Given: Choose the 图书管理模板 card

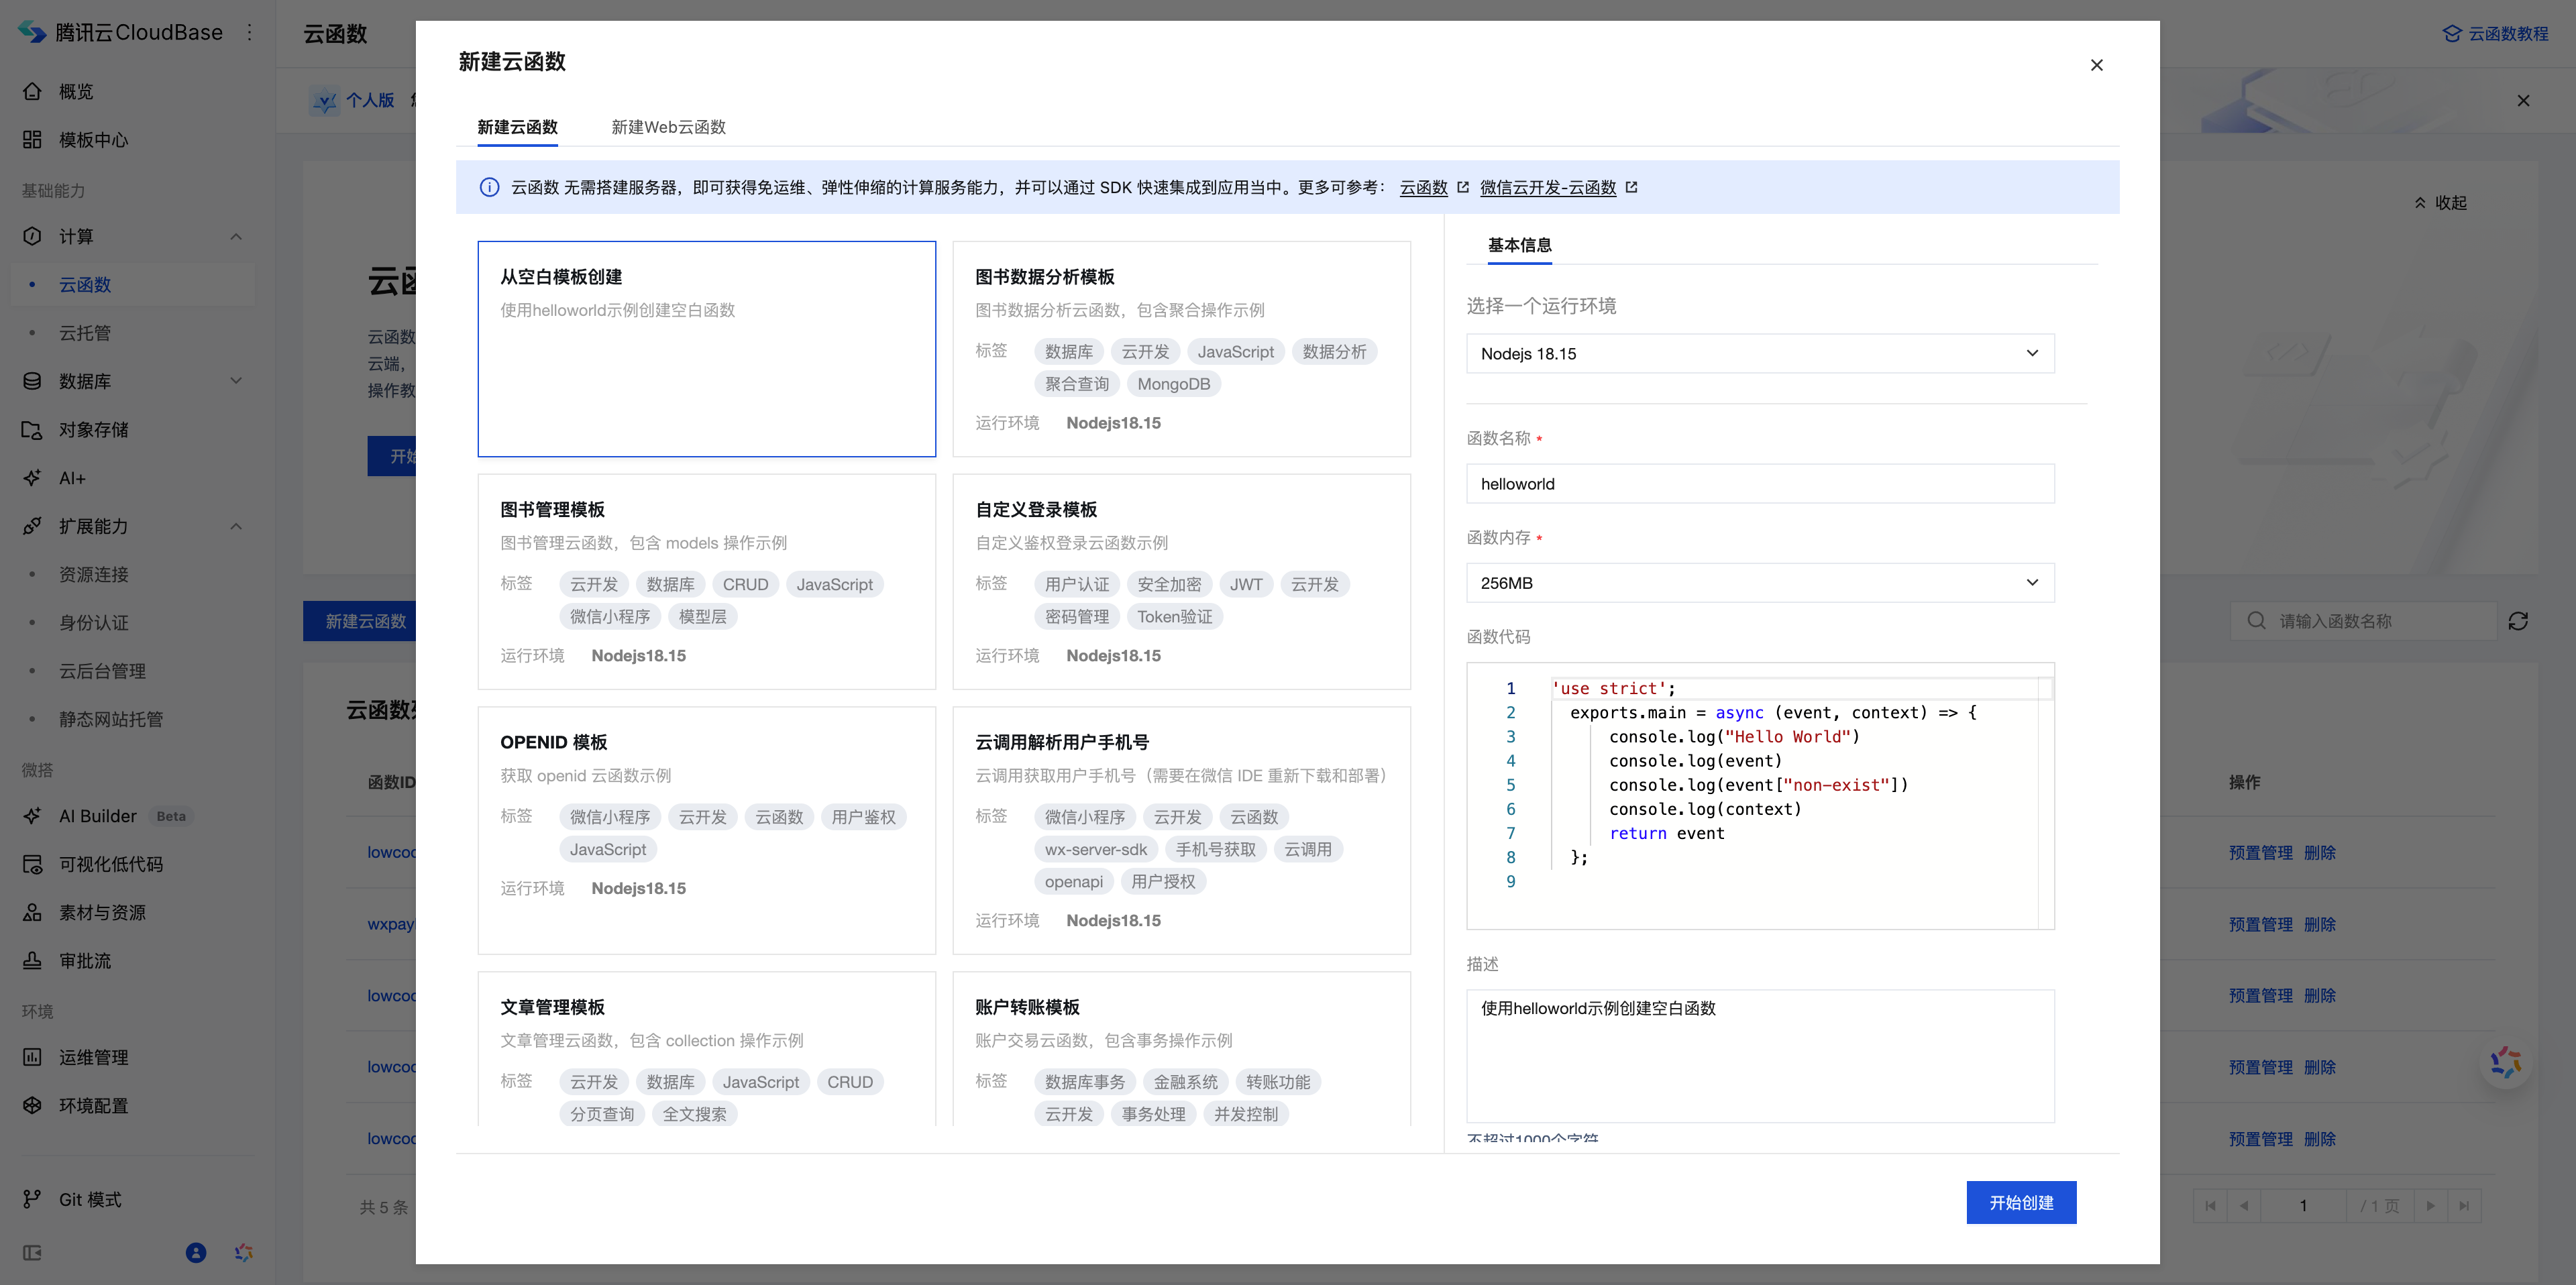Looking at the screenshot, I should (x=706, y=581).
